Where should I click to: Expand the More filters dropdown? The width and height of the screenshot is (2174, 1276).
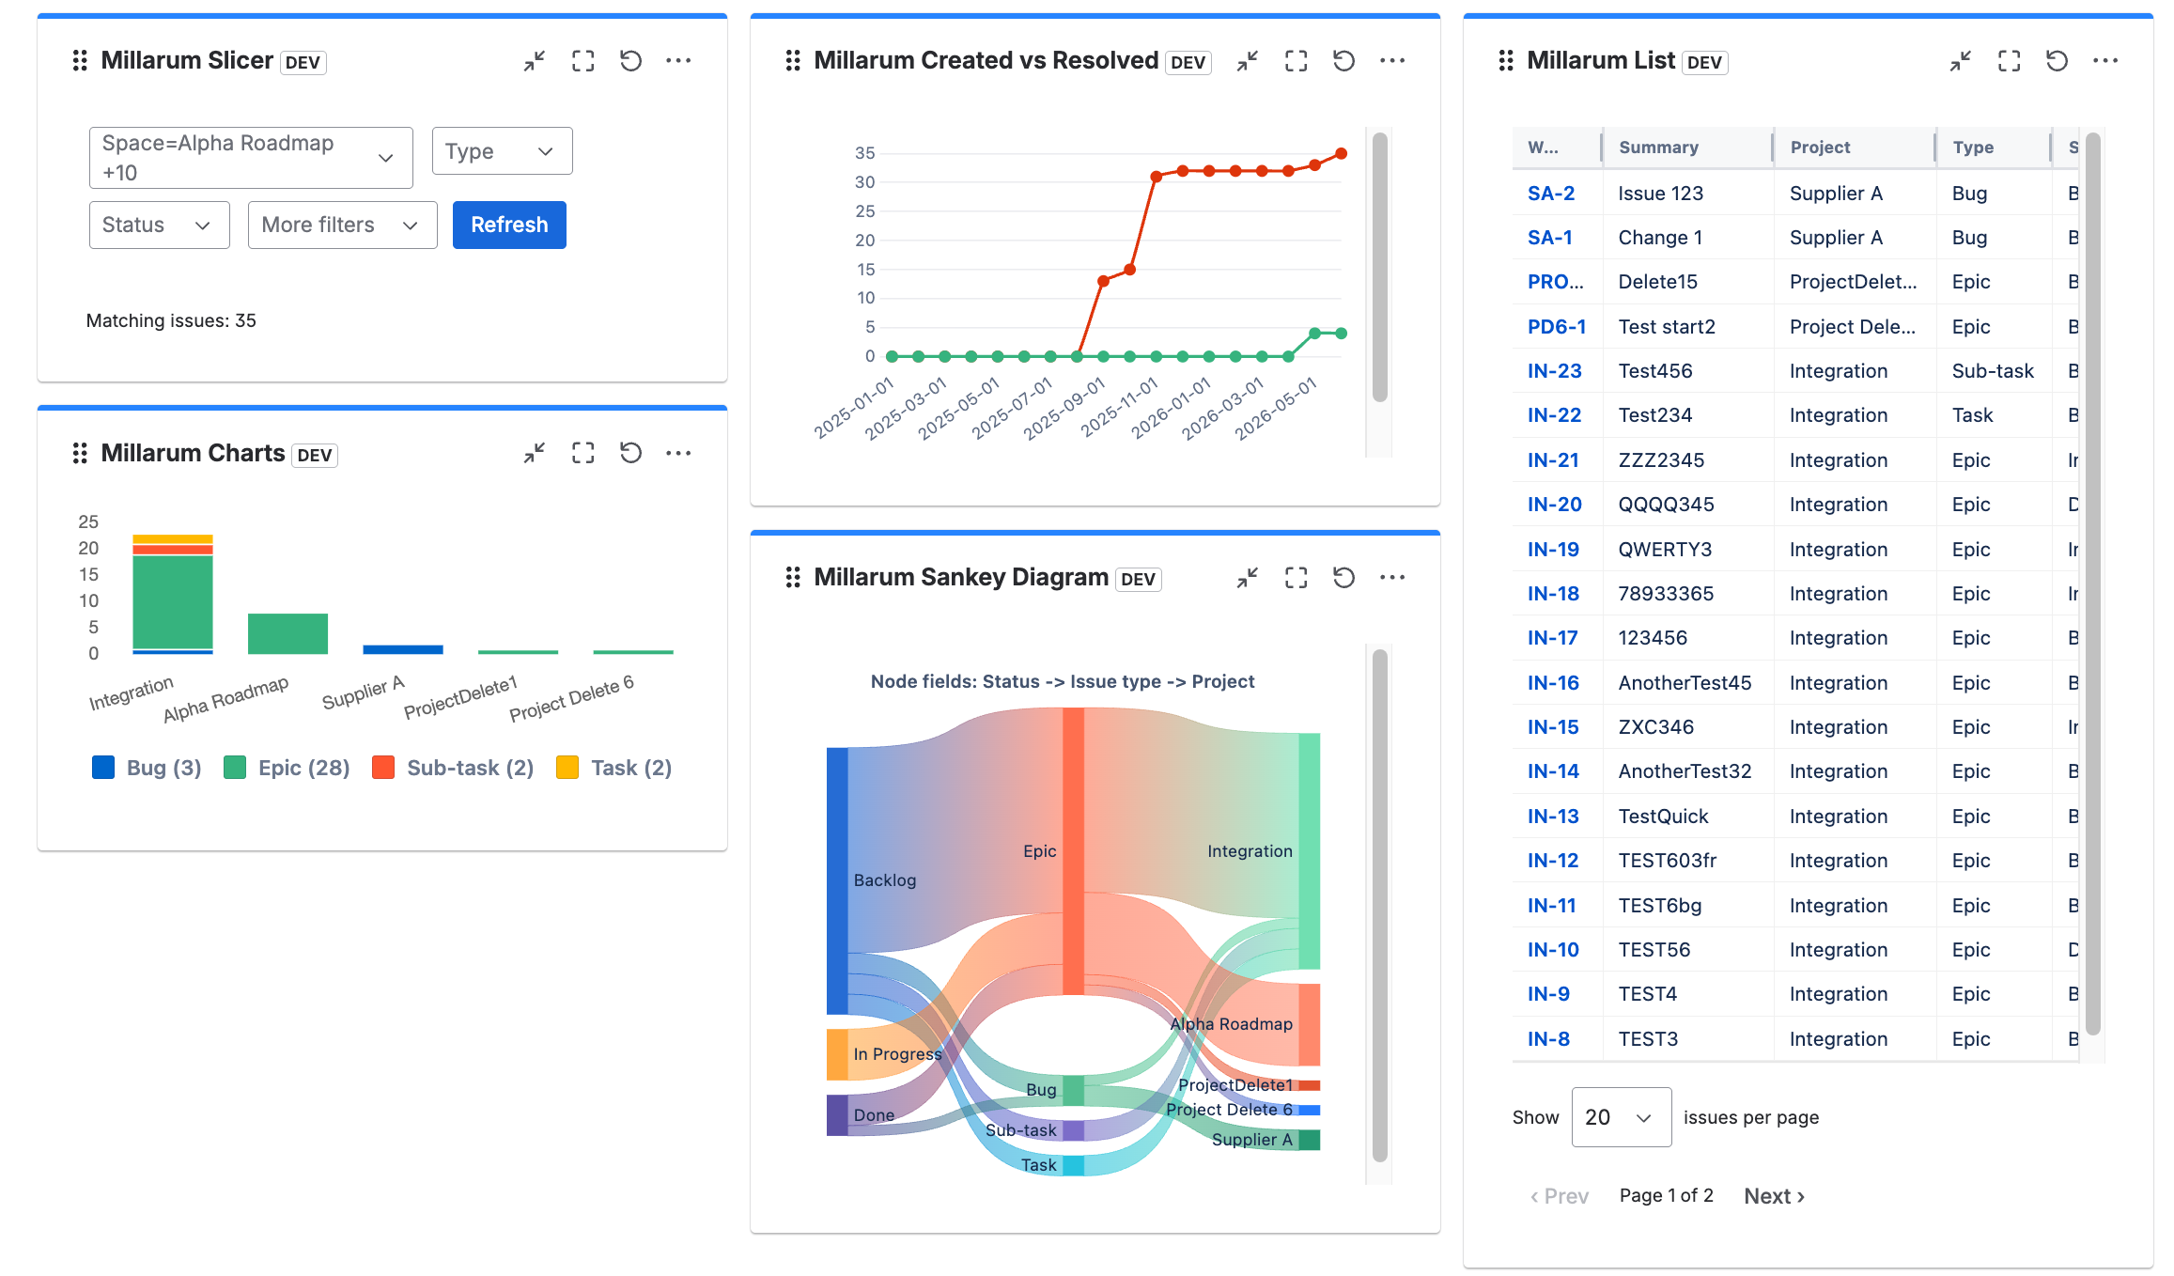point(342,226)
